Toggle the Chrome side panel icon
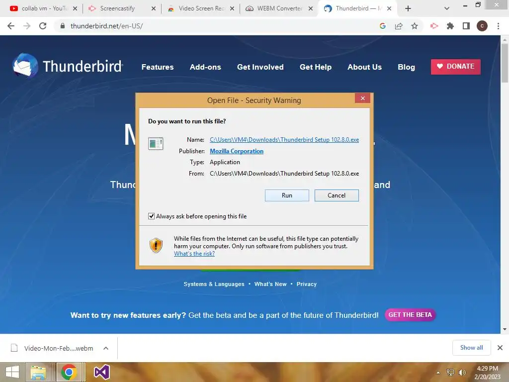Viewport: 509px width, 382px height. [466, 26]
